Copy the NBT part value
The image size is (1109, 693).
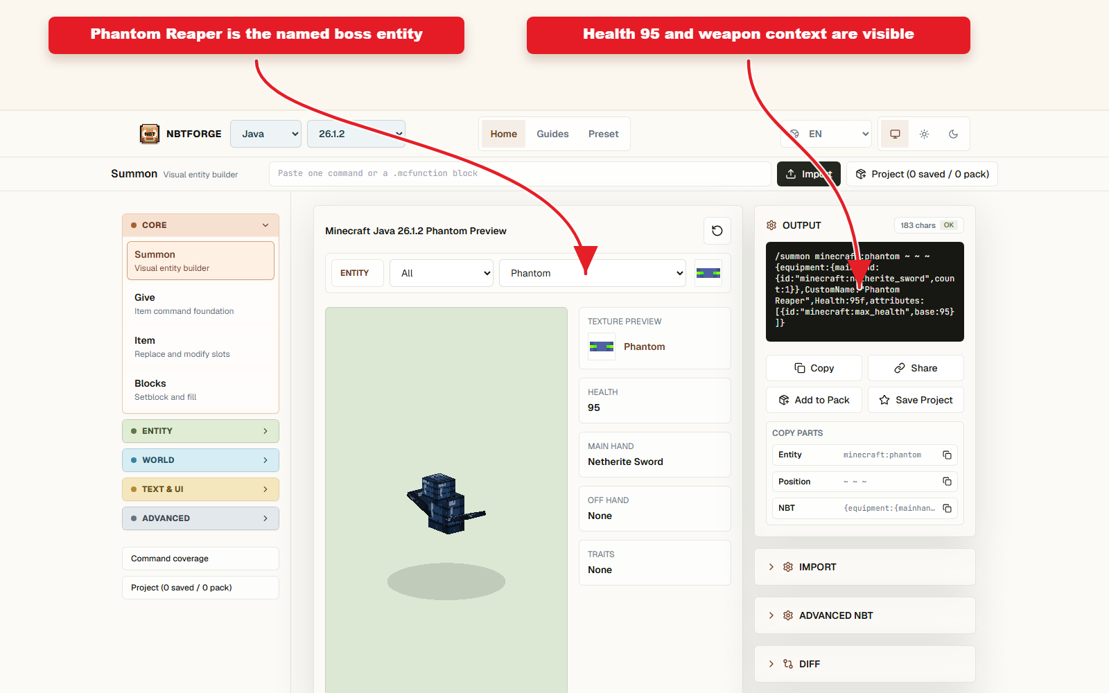(947, 508)
